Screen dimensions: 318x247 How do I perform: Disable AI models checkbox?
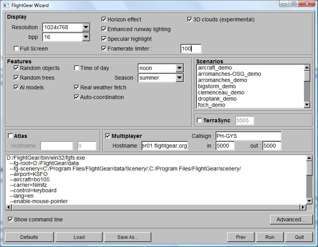pos(16,87)
